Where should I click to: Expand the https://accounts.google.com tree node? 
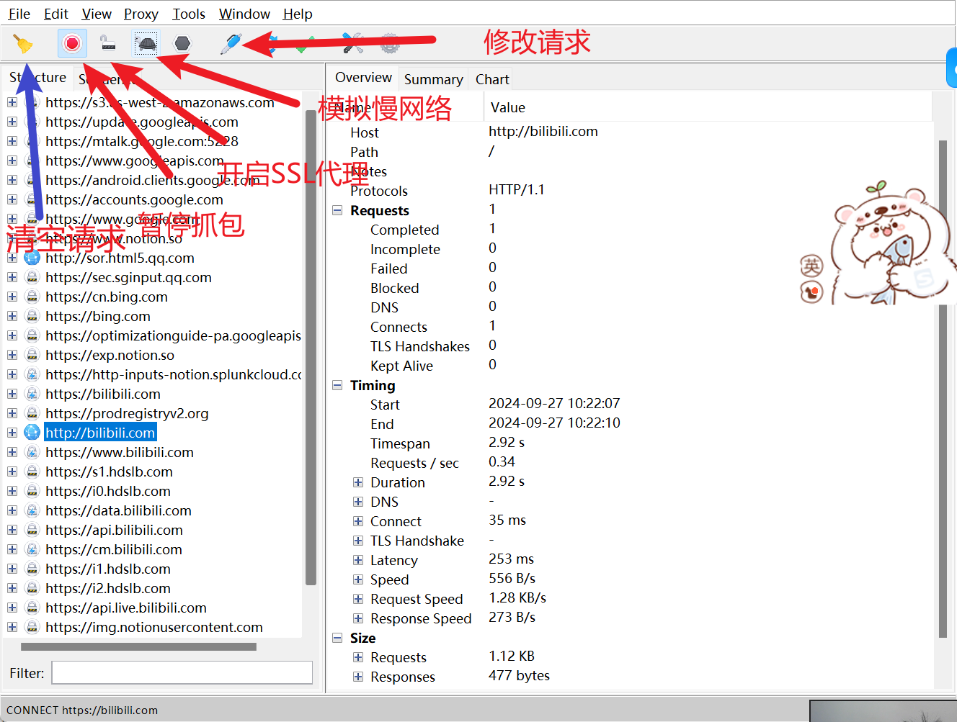tap(12, 199)
